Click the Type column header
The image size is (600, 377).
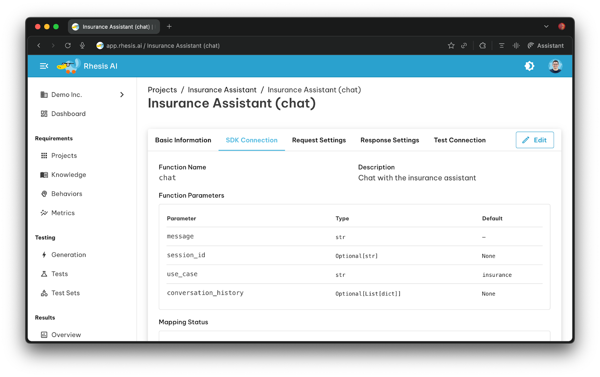click(342, 218)
